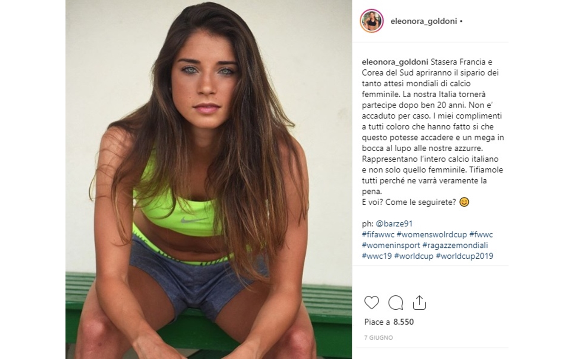Click the dot next to the header username
574x359 pixels.
click(x=461, y=21)
